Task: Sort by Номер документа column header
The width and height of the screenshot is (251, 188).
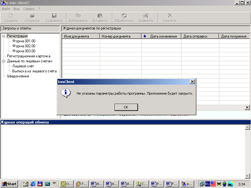Action: tap(120, 36)
